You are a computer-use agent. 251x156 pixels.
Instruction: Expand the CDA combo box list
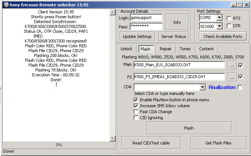click(203, 87)
